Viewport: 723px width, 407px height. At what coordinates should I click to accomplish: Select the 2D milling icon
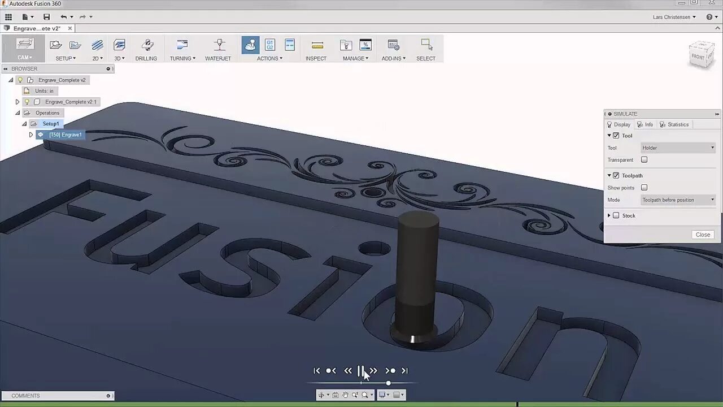[98, 45]
